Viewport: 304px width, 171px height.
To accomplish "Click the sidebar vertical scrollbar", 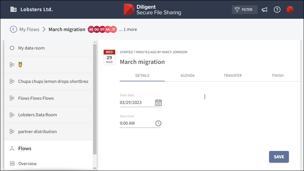I will [x=95, y=102].
